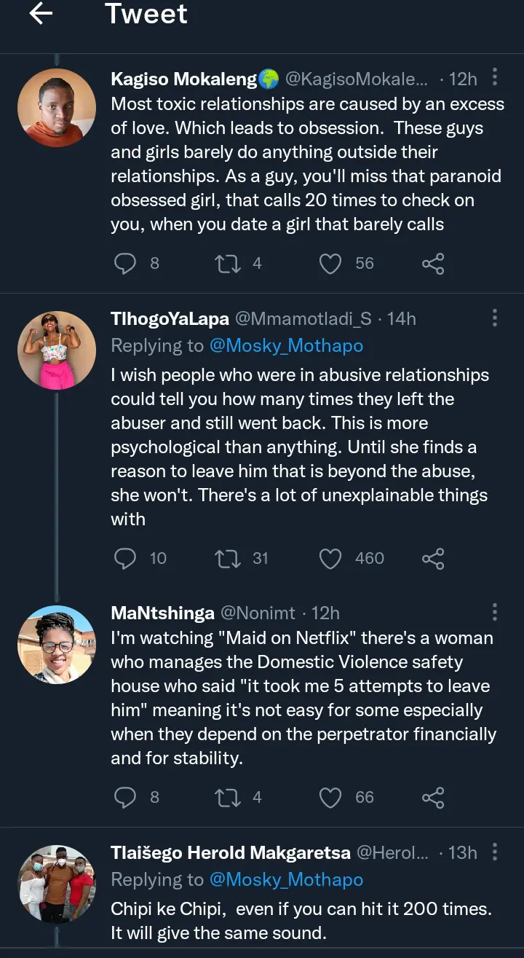524x958 pixels.
Task: Open the more options menu on MaNtshinga's tweet
Action: pos(495,612)
